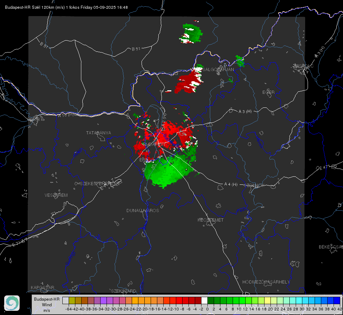Click the SZEKSZARD city label

[124, 291]
